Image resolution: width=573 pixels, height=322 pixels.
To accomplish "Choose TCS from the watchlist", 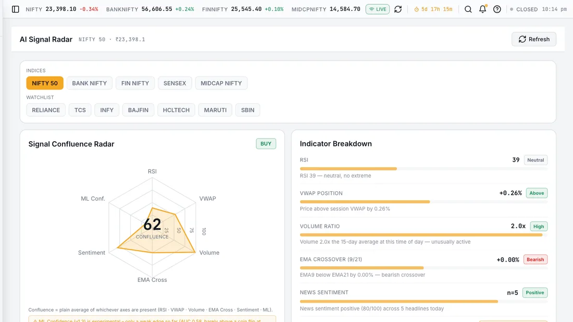I will (80, 110).
